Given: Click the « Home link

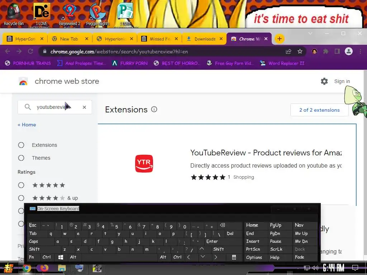Looking at the screenshot, I should coord(27,125).
